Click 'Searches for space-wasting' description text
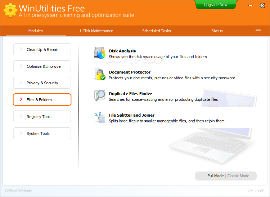The height and width of the screenshot is (197, 270). 163,99
